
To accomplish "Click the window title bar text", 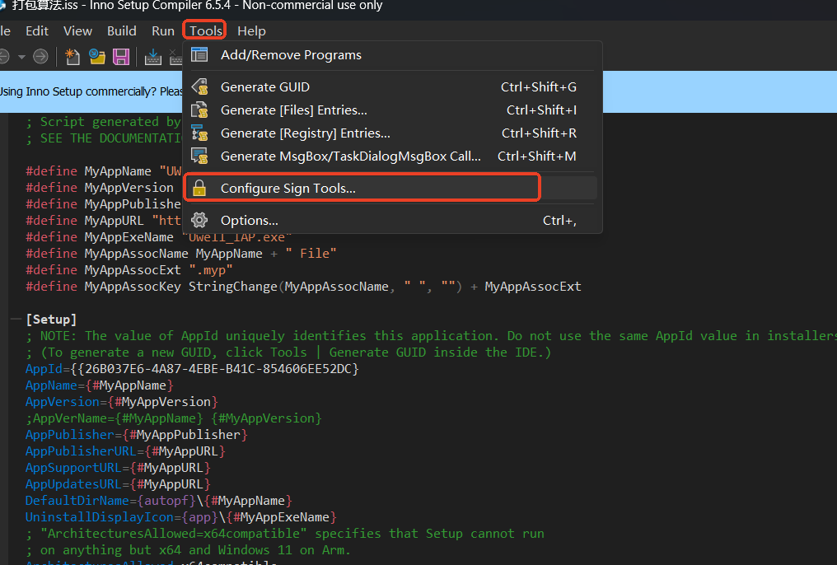I will [x=197, y=6].
